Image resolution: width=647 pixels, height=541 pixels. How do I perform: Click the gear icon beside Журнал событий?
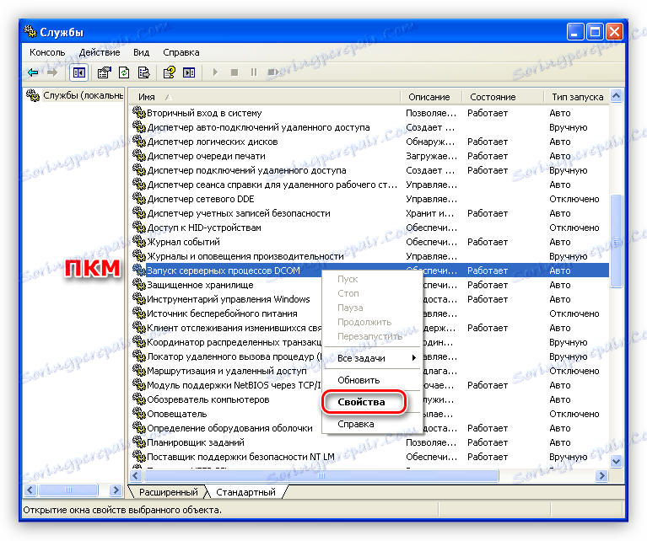(x=139, y=242)
